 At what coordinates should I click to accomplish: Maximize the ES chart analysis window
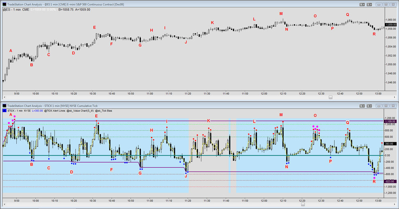coord(386,4)
